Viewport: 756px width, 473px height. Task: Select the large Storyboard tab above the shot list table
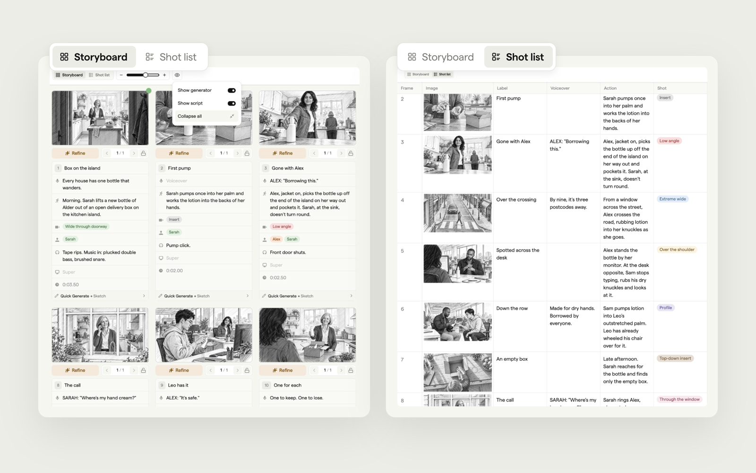click(441, 57)
